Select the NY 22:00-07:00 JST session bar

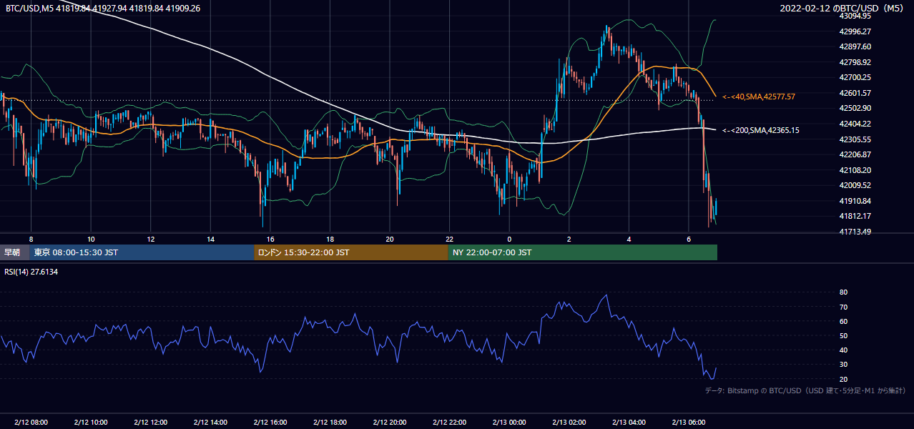582,252
